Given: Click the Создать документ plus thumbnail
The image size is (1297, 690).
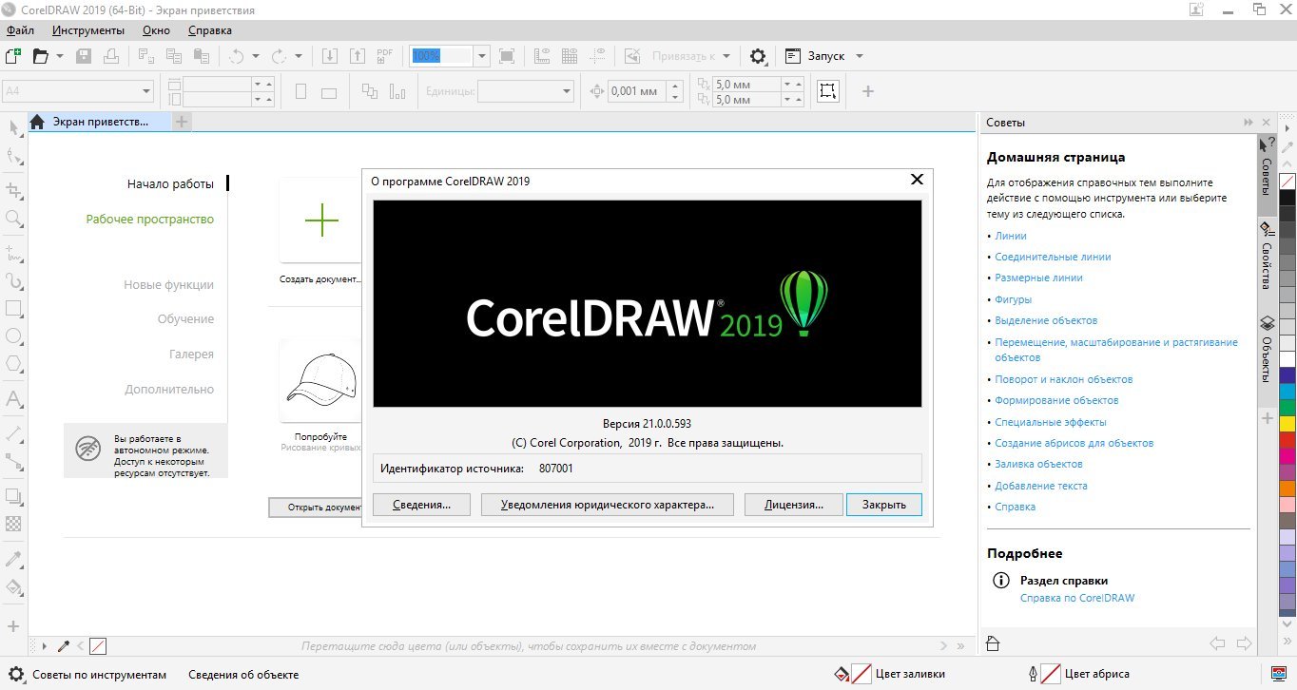Looking at the screenshot, I should 321,220.
